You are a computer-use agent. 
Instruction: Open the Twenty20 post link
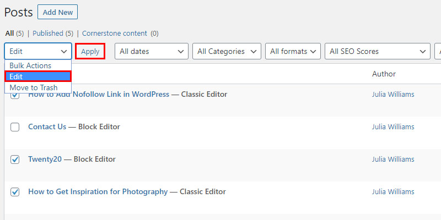[45, 159]
